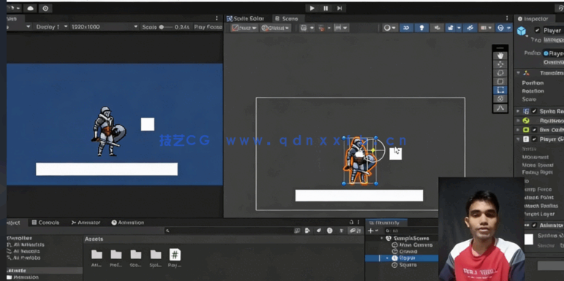
Task: Open the scene camera settings dropdown
Action: 486,28
